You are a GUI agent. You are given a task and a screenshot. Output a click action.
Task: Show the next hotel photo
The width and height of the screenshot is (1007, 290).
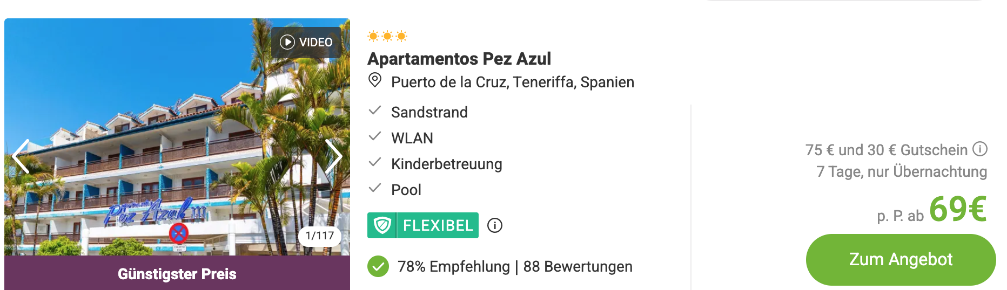coord(334,156)
